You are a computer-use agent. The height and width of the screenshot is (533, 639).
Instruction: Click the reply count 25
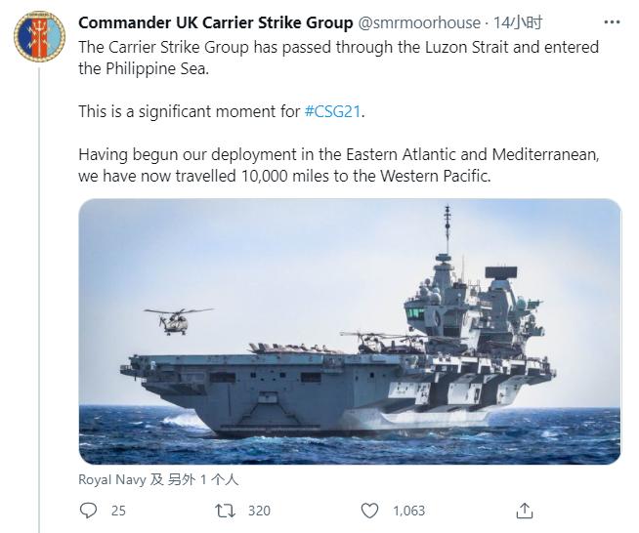point(118,511)
